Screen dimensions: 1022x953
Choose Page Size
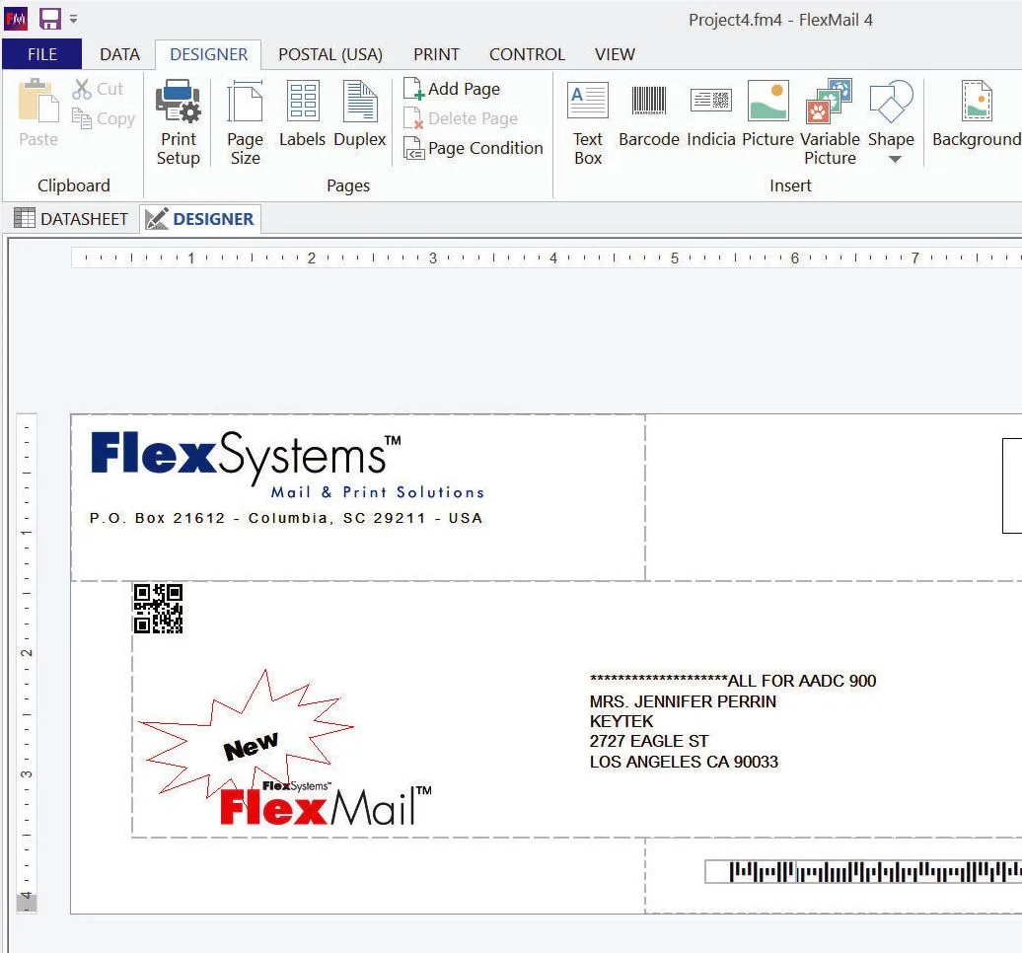pyautogui.click(x=245, y=122)
